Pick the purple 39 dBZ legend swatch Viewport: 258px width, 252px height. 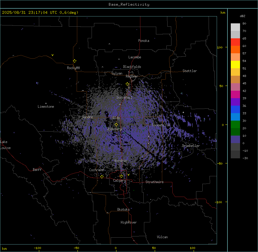[x=235, y=102]
